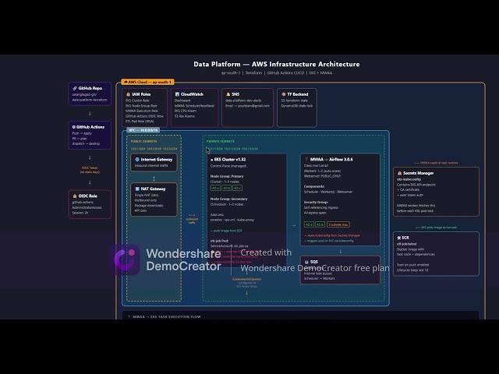Click the AZ-b tag in EKS Cluster box
Image resolution: width=499 pixels, height=374 pixels.
coord(226,188)
